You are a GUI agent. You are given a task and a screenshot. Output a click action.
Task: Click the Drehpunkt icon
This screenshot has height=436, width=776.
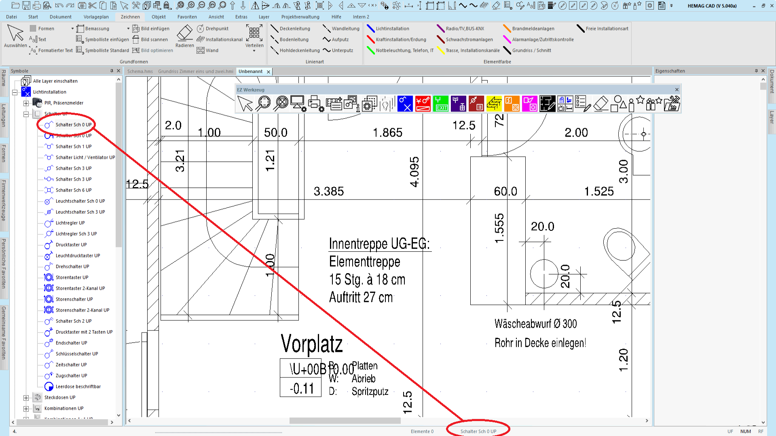pos(201,29)
